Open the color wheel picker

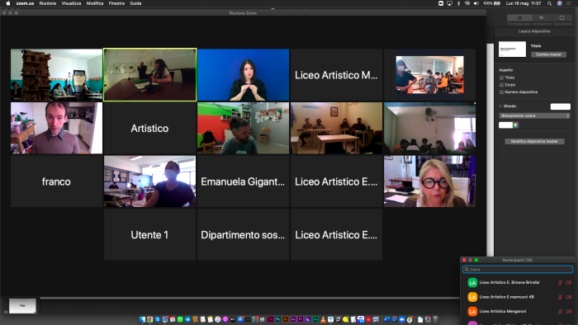(x=516, y=125)
